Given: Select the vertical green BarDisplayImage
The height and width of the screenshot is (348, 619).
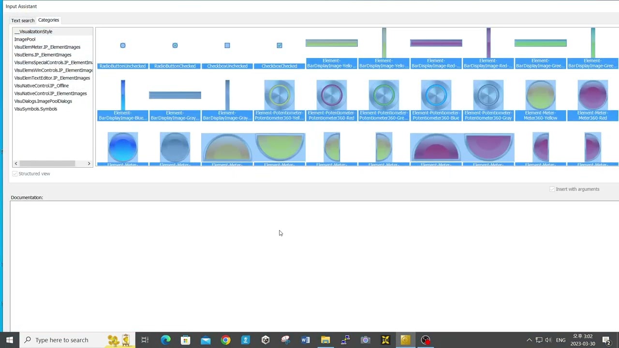Looking at the screenshot, I should [x=593, y=43].
